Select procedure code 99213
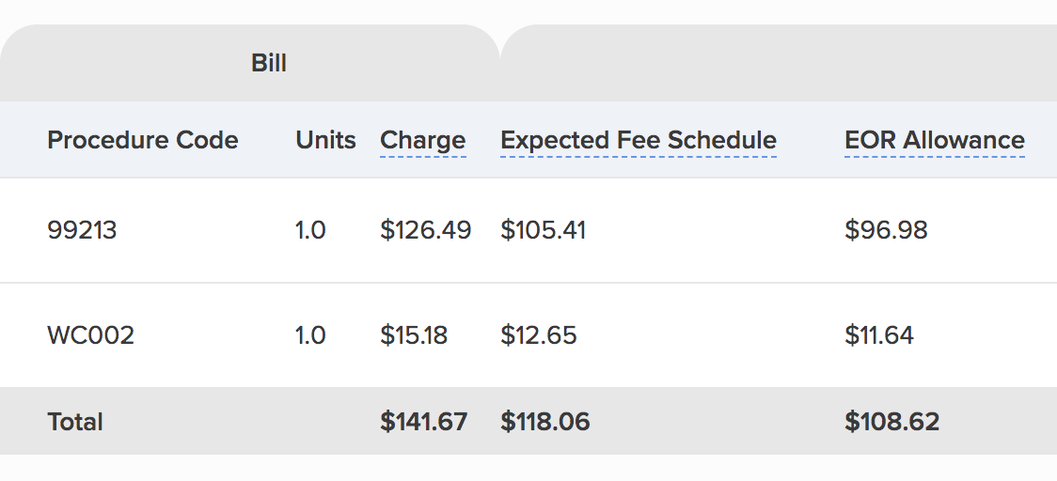This screenshot has height=481, width=1057. [82, 230]
